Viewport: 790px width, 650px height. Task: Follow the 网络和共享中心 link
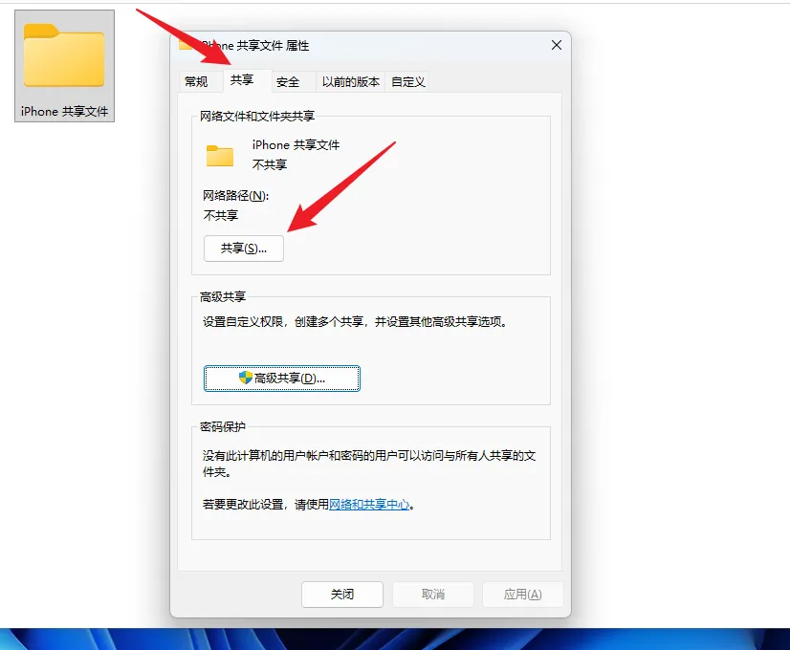pos(369,504)
